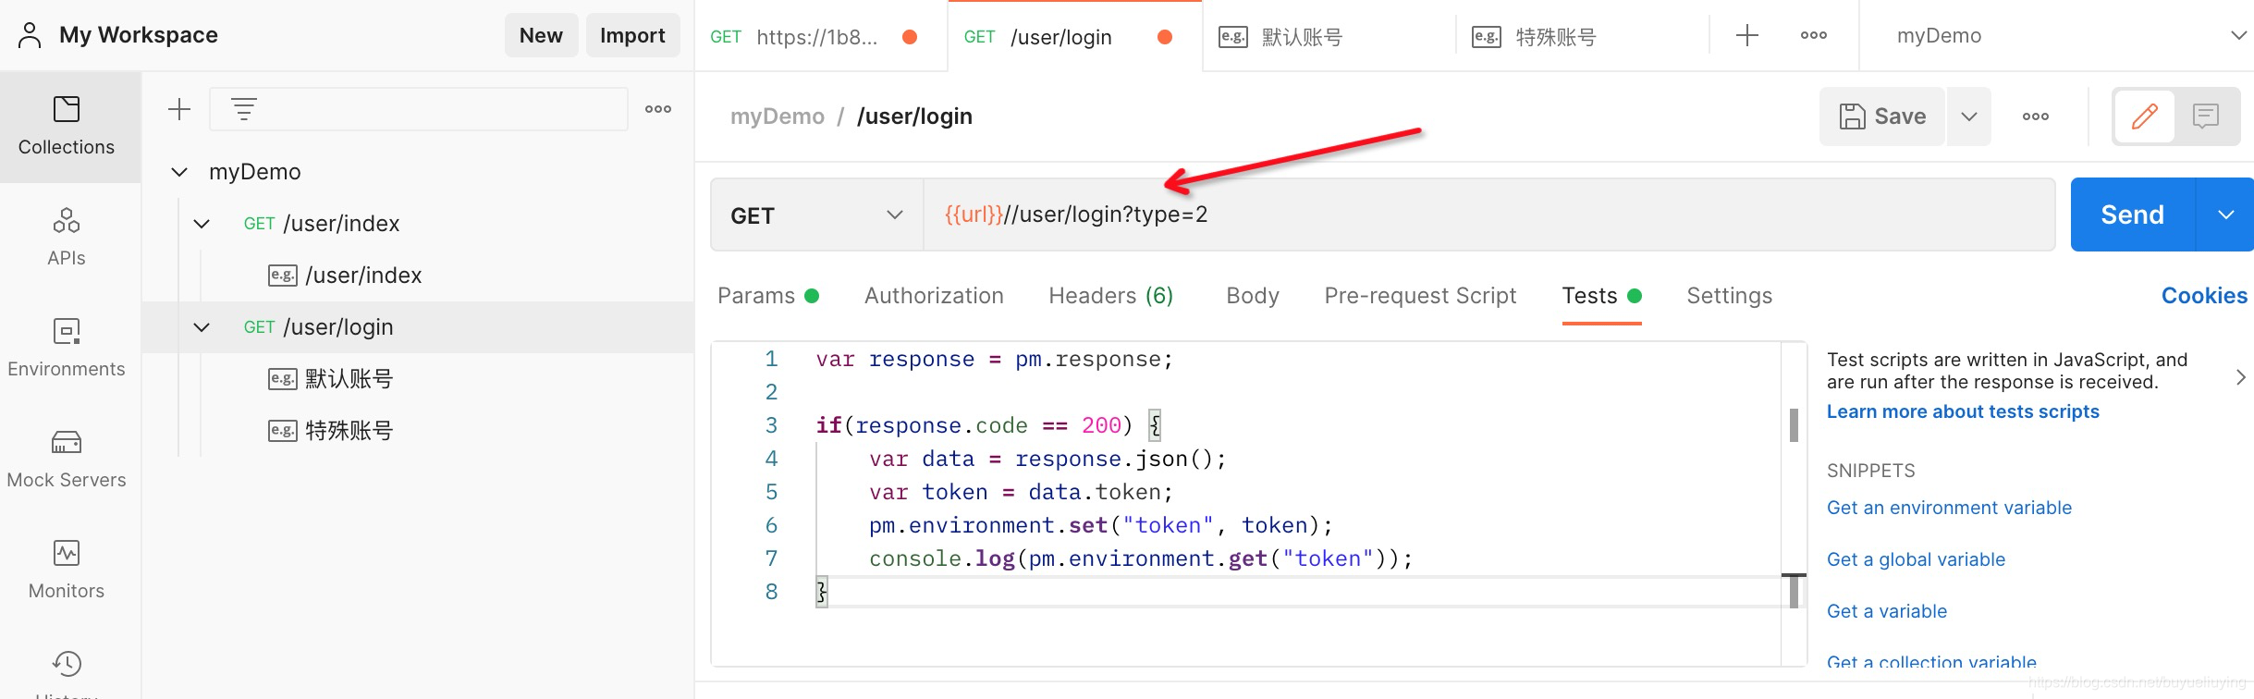The width and height of the screenshot is (2254, 699).
Task: Open the Monitors sidebar panel
Action: tap(67, 570)
